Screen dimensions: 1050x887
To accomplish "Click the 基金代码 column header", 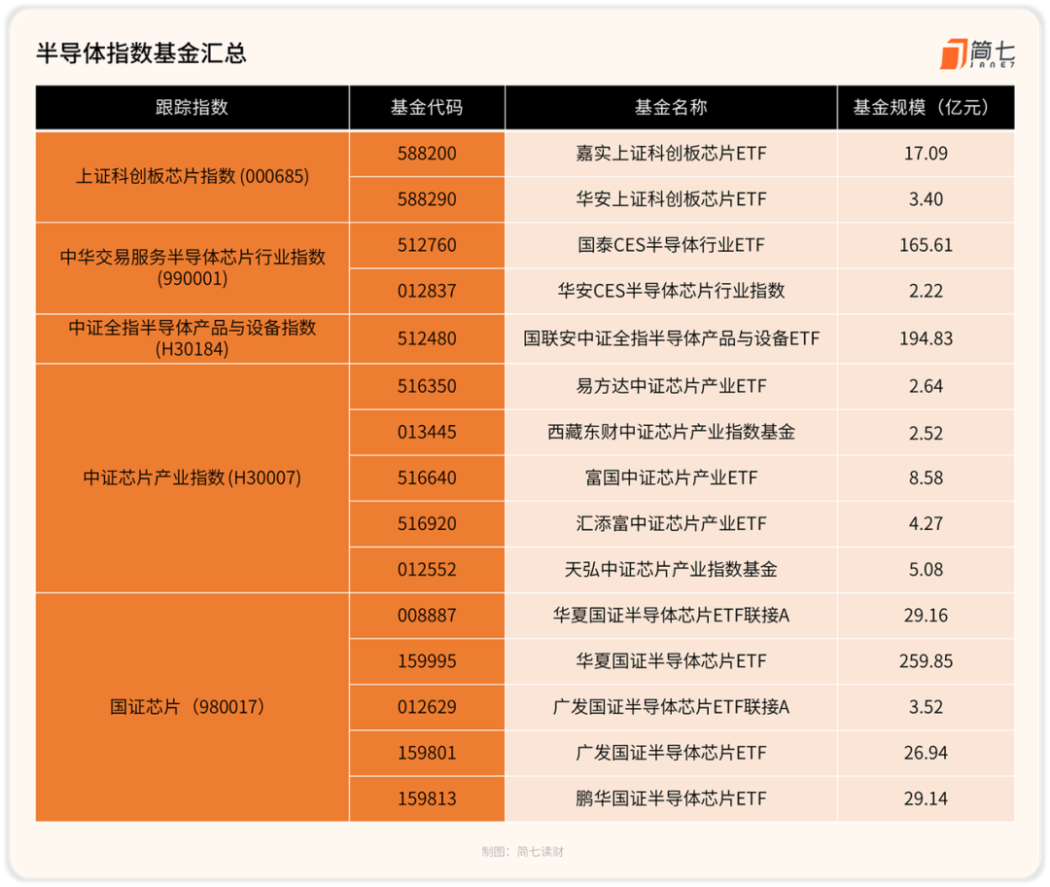I will pos(427,107).
